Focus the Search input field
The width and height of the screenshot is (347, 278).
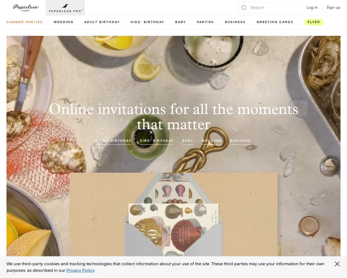point(270,7)
